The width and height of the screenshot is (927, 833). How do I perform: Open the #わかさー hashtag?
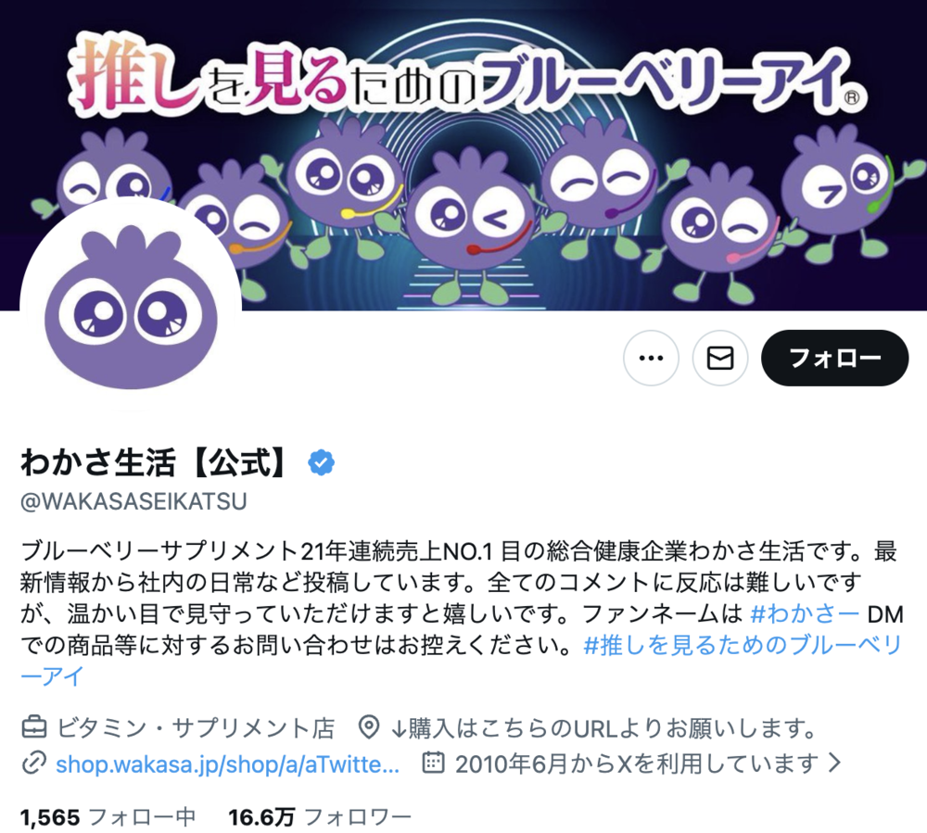pos(804,613)
